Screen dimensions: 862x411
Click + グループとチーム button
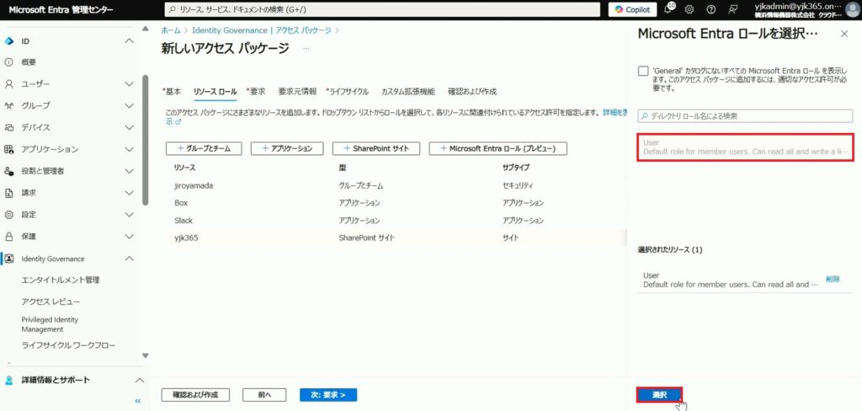[x=204, y=148]
